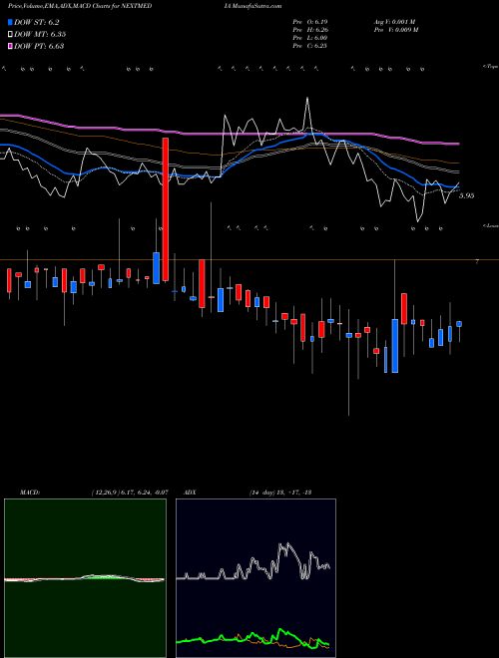Viewport: 499px width, 658px height.
Task: Click the white DOW MT legend swatch
Action: coord(10,34)
